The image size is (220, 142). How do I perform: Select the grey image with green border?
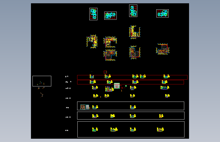117,86
